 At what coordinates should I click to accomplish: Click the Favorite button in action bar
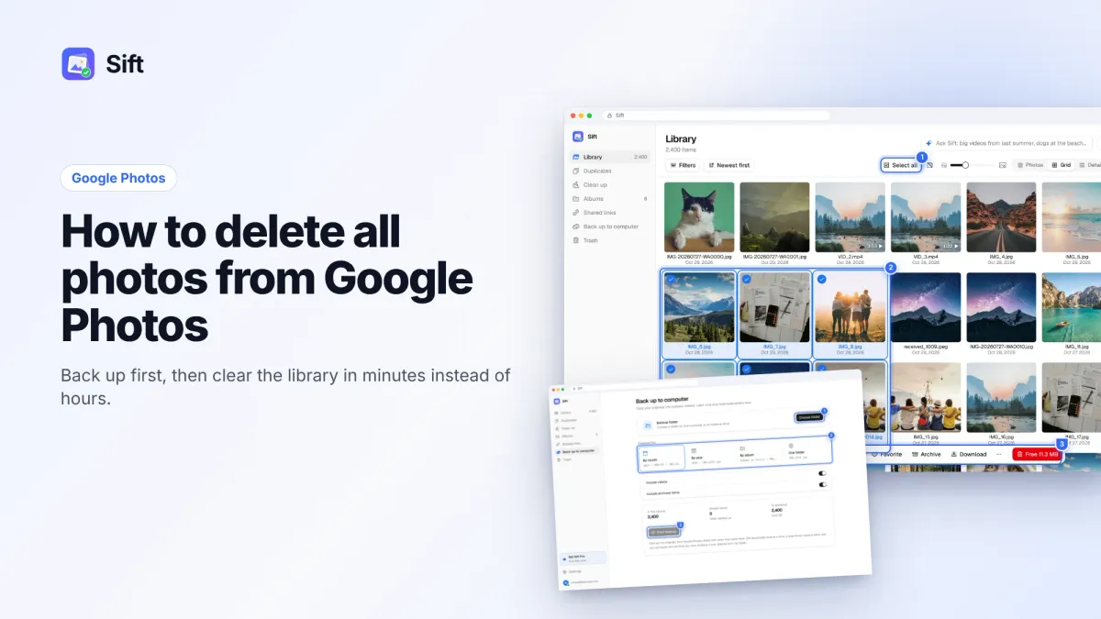[x=886, y=454]
